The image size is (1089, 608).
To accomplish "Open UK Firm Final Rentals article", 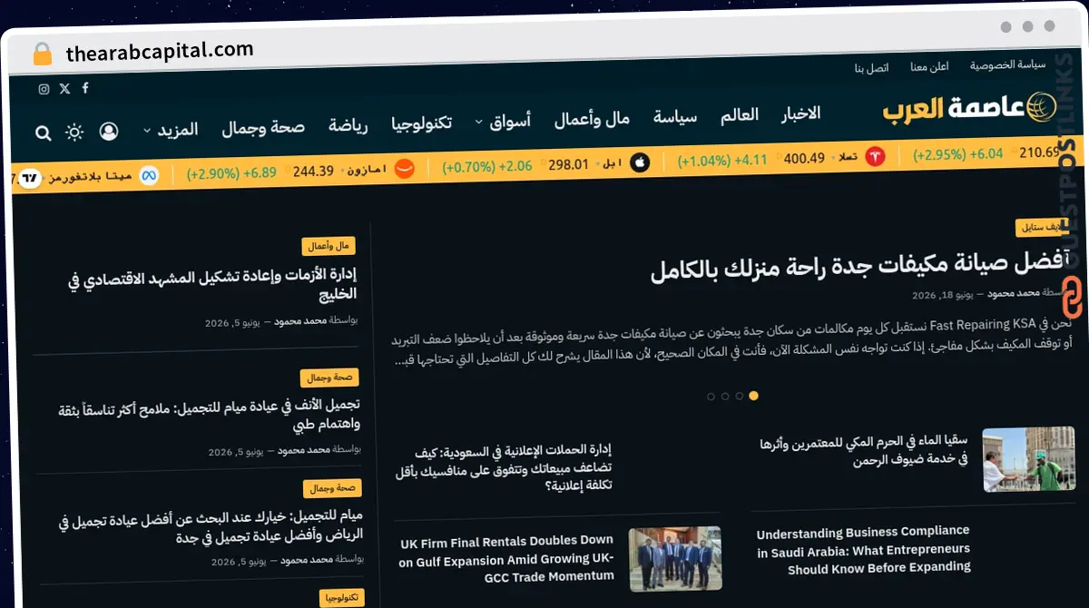I will pyautogui.click(x=506, y=558).
